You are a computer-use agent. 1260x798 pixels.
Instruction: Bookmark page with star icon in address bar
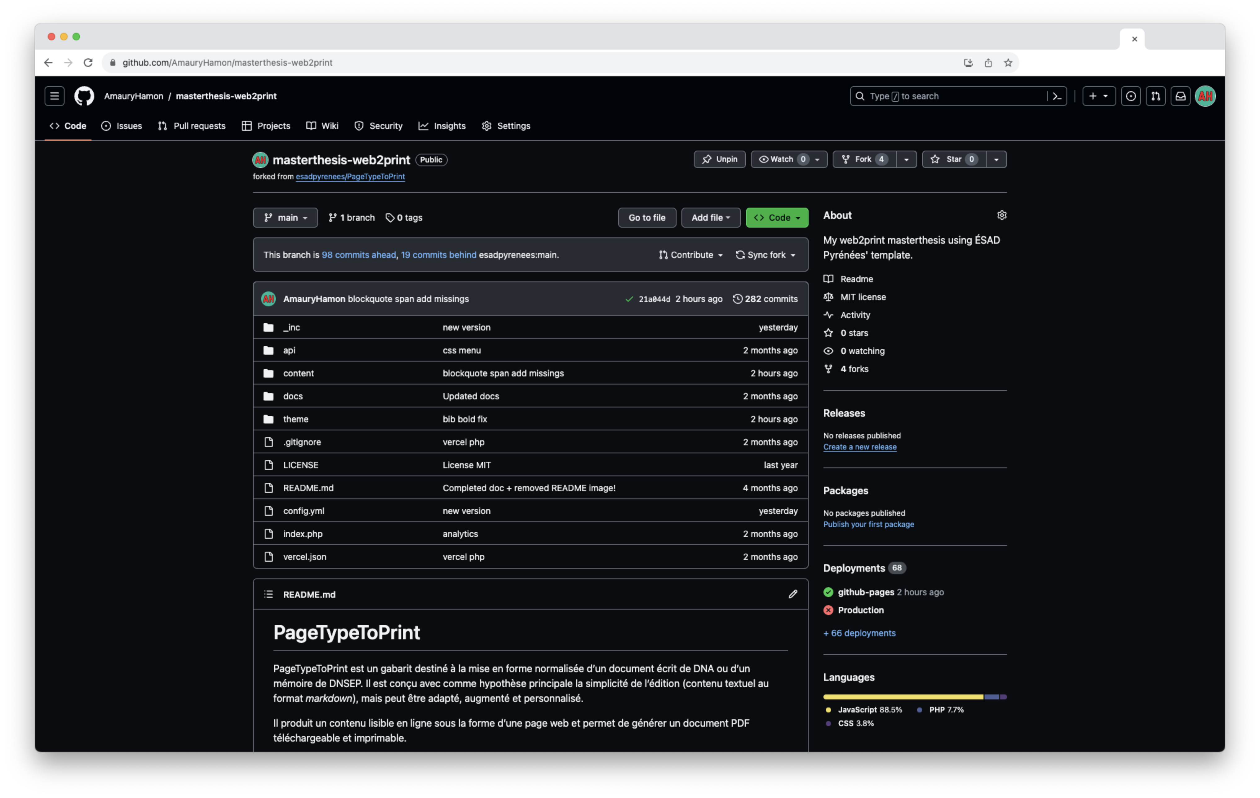1008,63
